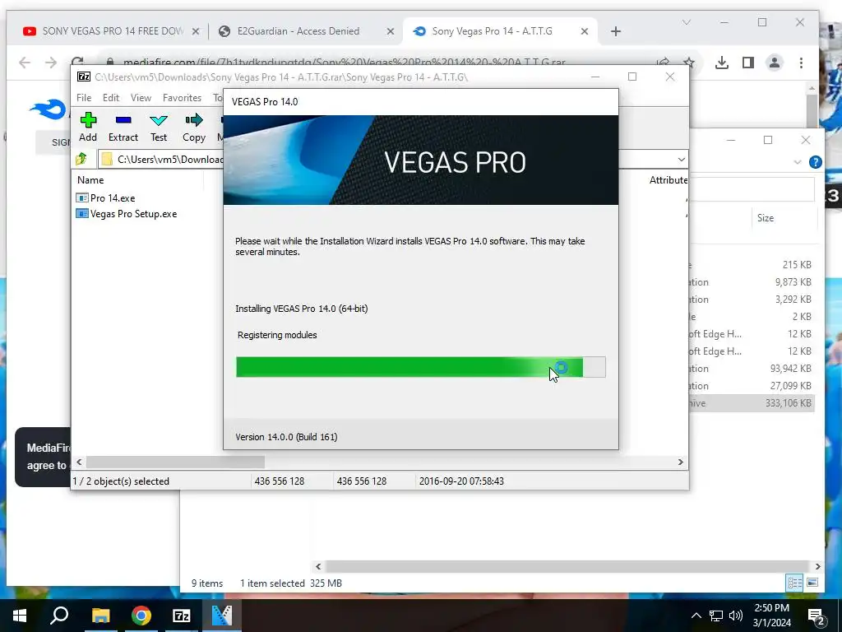Image resolution: width=842 pixels, height=632 pixels.
Task: Switch File Explorer to details view
Action: point(794,583)
